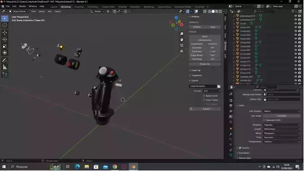This screenshot has height=171, width=304.
Task: Expand Circle.003 in the outliner
Action: [x=234, y=35]
